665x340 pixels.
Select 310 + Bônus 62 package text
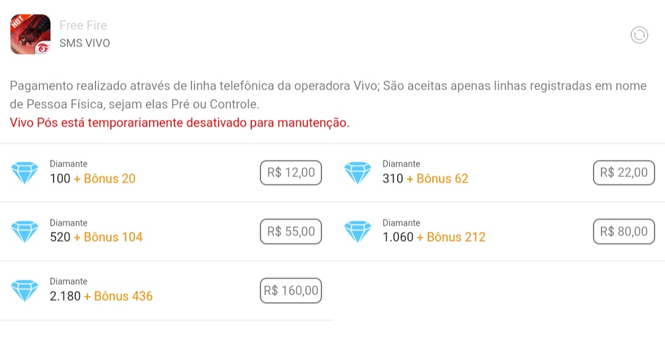(425, 179)
